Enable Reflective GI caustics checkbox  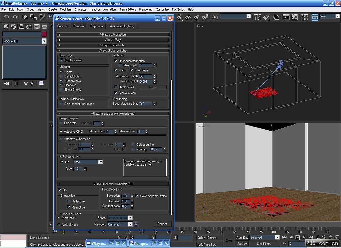[69, 201]
